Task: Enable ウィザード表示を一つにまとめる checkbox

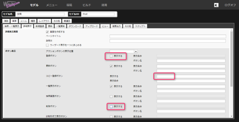Action: tap(47, 45)
